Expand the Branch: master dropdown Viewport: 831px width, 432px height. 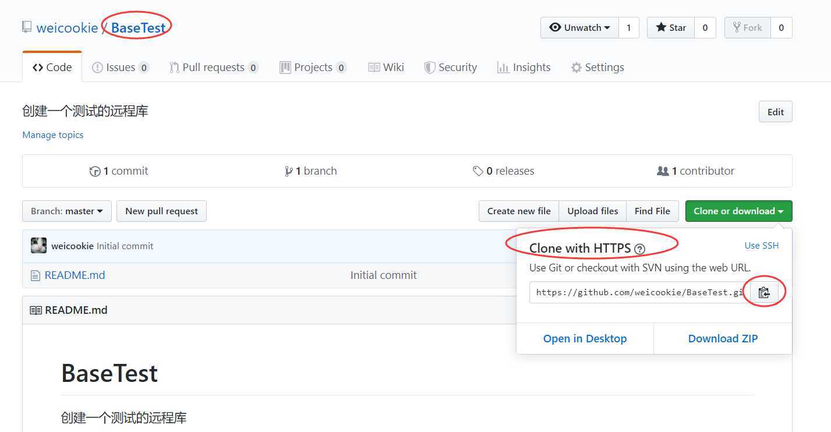(67, 211)
